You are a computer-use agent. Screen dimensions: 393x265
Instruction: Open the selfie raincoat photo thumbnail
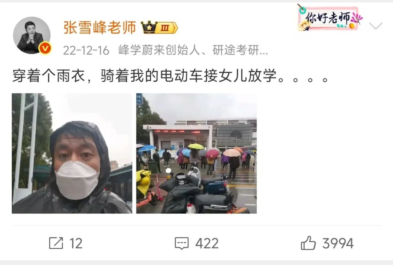pos(72,153)
